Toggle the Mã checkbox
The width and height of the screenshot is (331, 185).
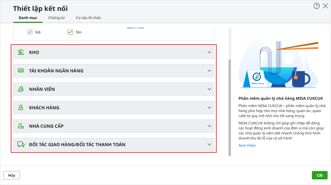[x=30, y=32]
